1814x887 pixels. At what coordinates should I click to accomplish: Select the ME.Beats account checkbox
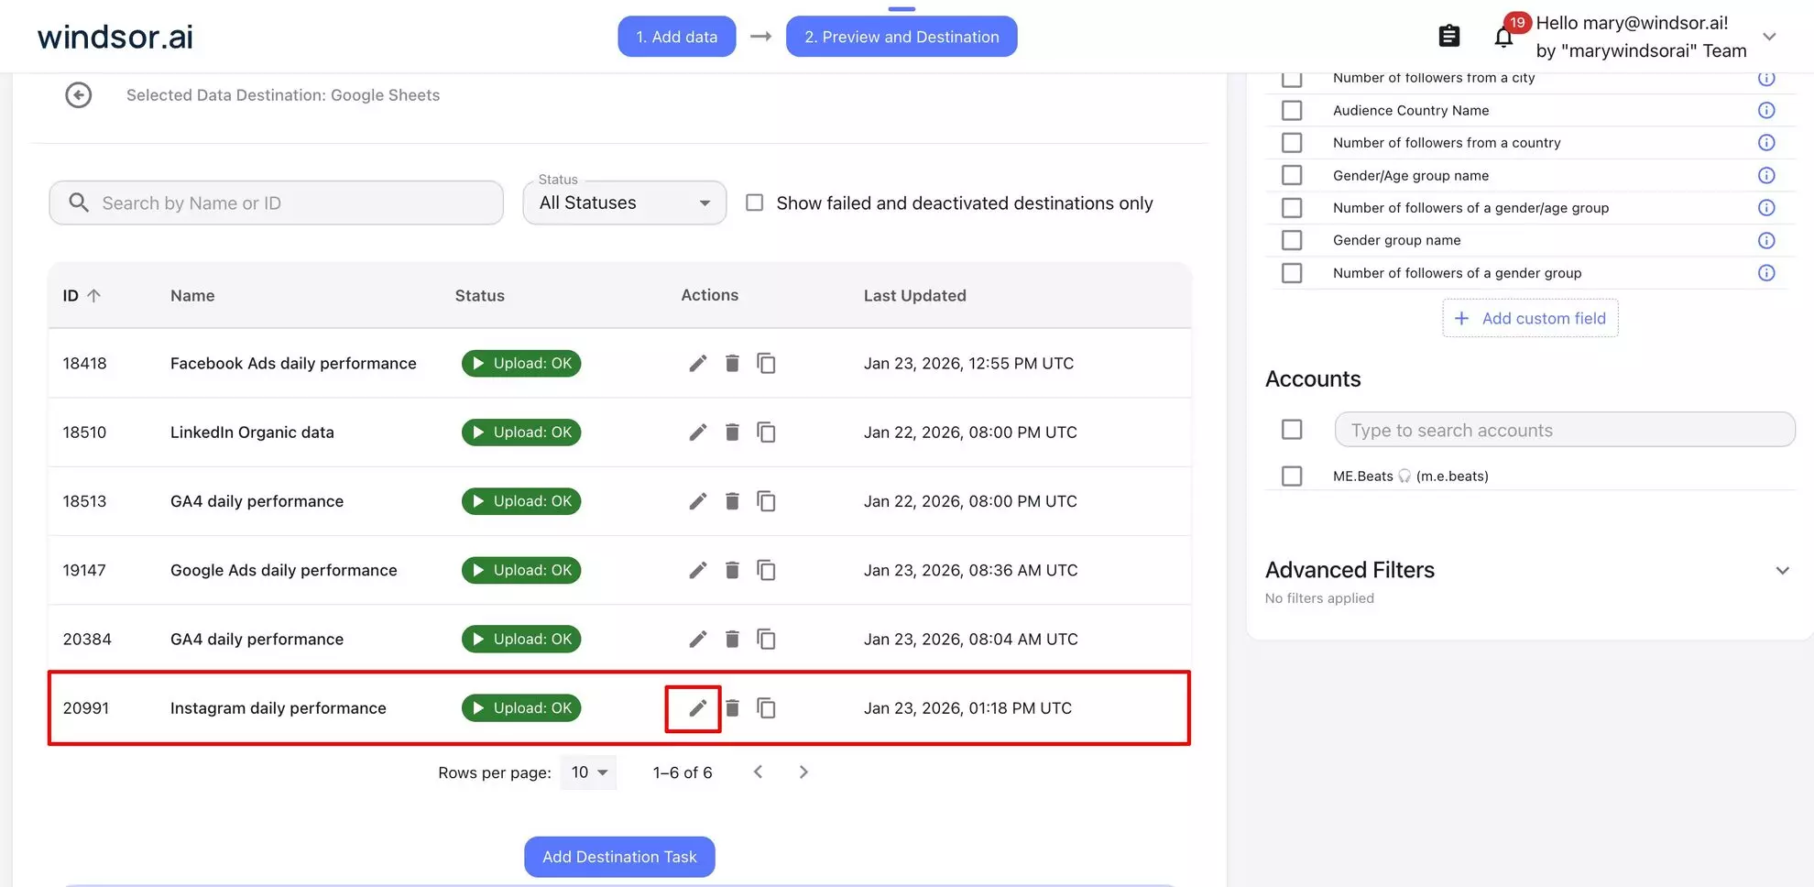1292,476
